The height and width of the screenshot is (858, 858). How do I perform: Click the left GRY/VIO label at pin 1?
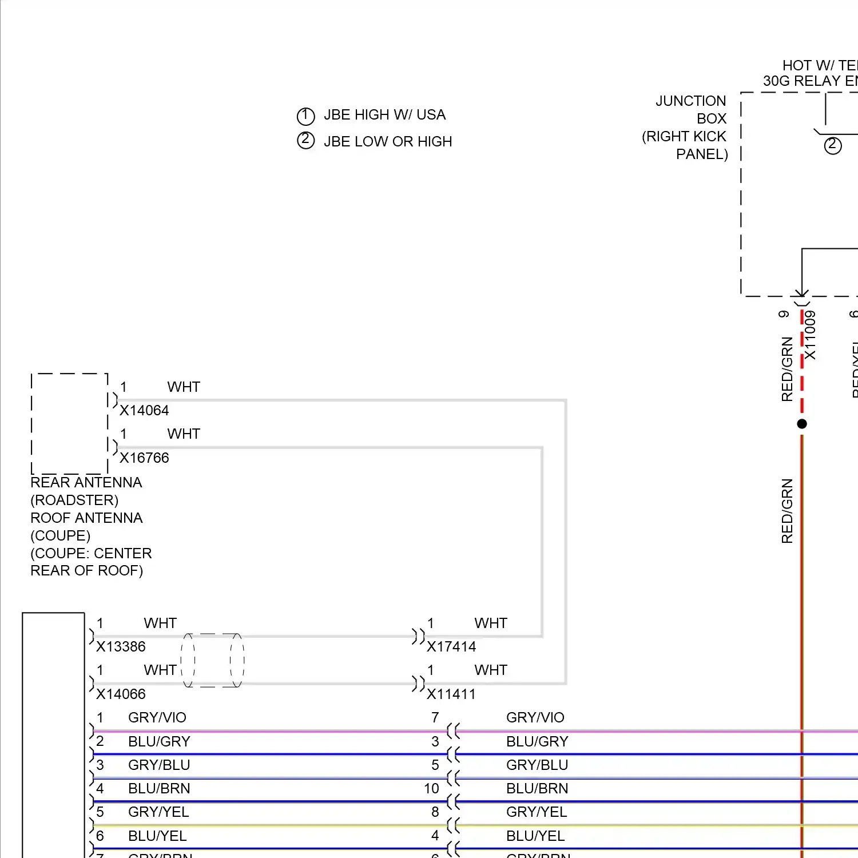[157, 718]
